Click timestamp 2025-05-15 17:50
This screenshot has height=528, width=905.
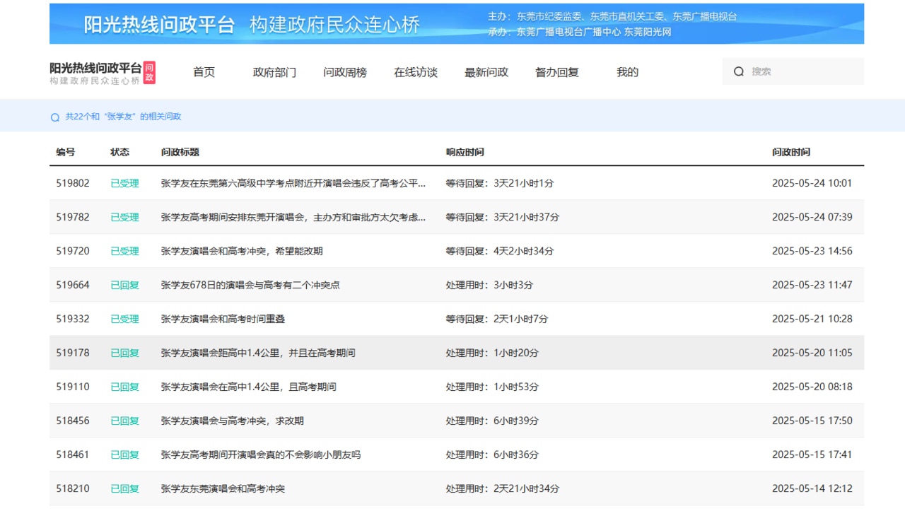[x=812, y=421]
